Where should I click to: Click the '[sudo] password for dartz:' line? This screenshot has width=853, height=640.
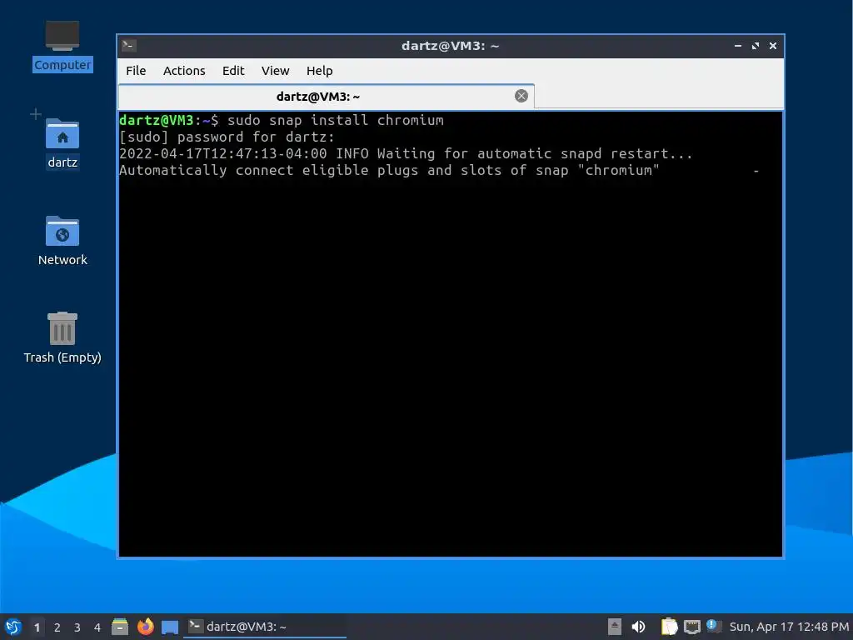(227, 137)
